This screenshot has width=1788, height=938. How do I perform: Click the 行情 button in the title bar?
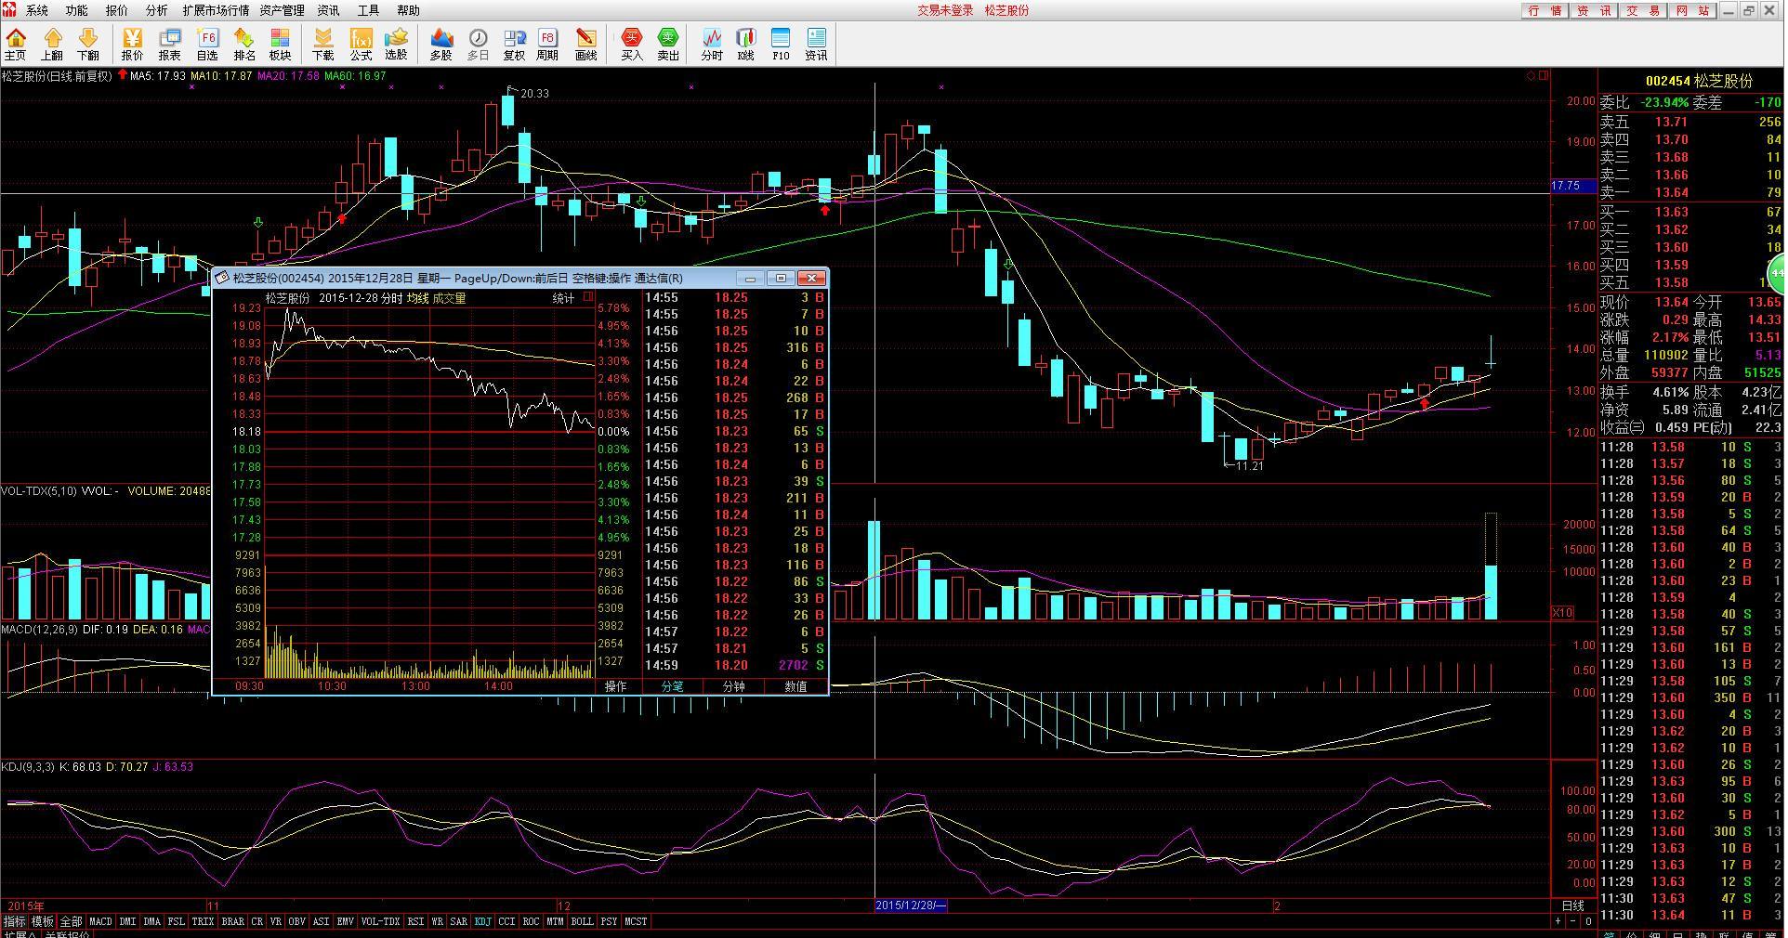click(x=1545, y=10)
